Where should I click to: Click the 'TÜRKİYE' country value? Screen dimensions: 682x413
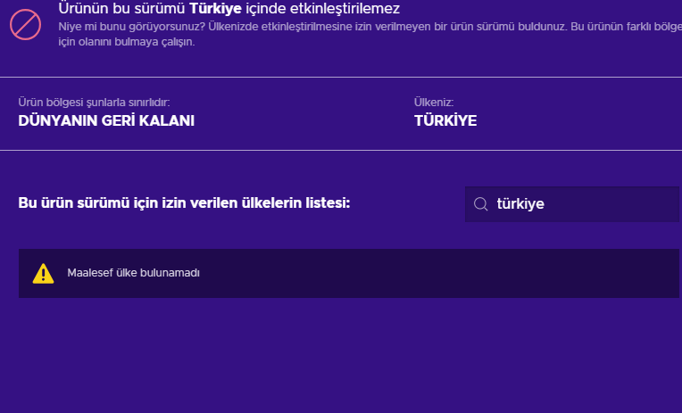[x=445, y=120]
